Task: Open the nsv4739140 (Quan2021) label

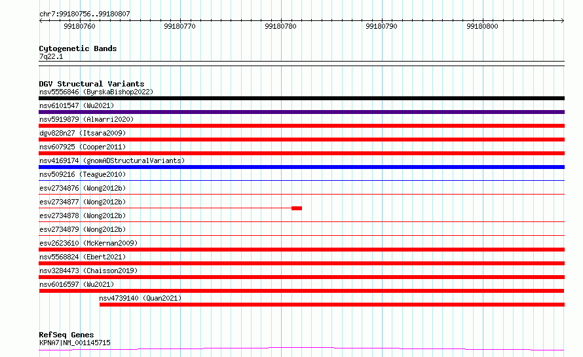Action: coord(140,298)
